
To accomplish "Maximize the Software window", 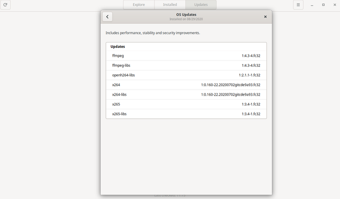I will tap(324, 5).
